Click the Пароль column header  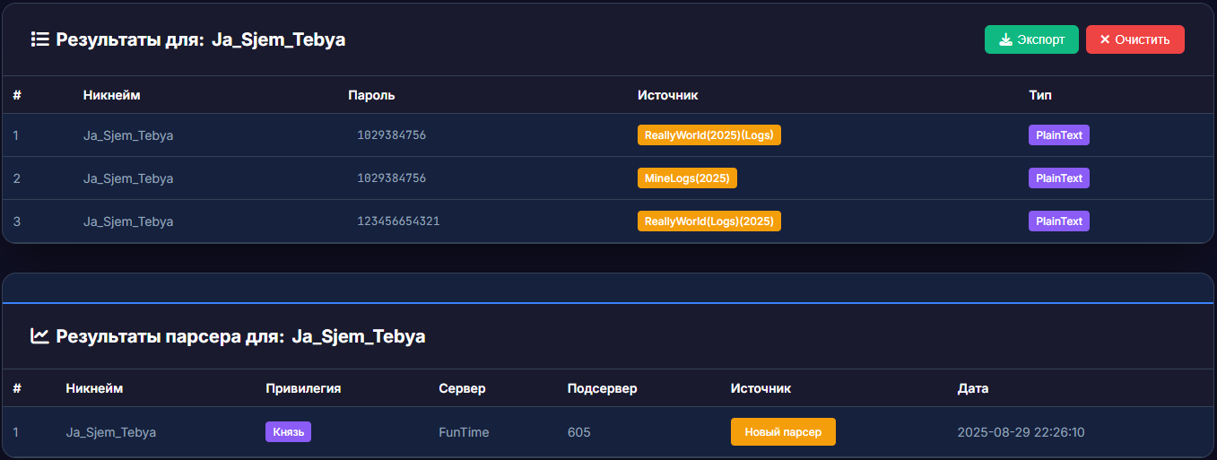click(371, 95)
